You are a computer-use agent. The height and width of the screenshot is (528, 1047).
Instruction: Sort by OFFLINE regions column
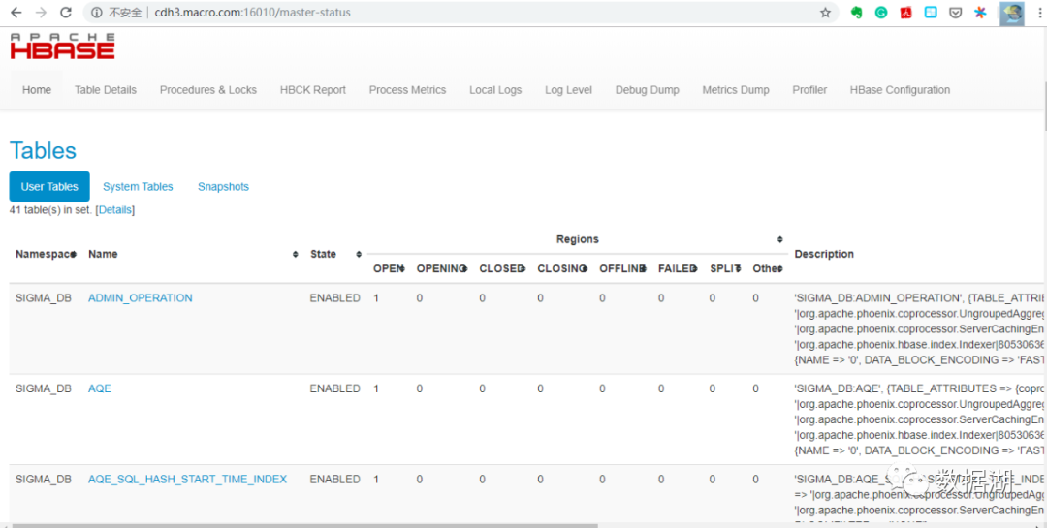(x=644, y=269)
